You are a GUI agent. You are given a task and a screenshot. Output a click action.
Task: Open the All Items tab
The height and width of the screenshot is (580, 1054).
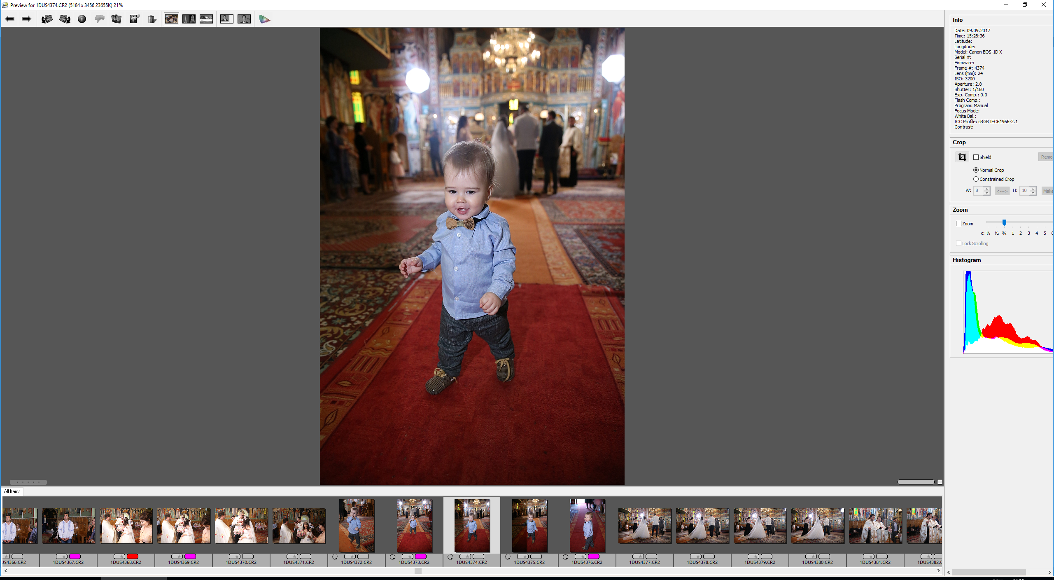point(12,491)
